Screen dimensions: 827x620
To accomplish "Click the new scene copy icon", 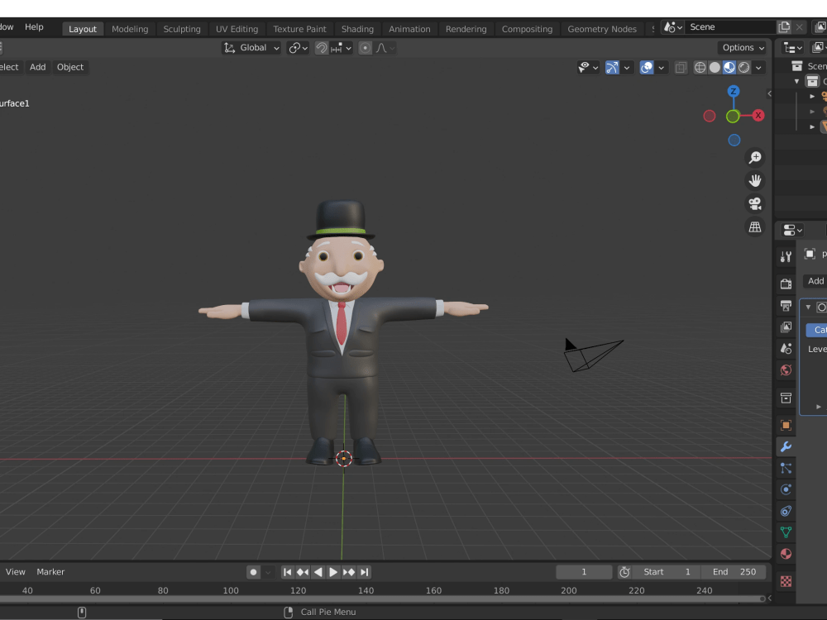I will 784,27.
